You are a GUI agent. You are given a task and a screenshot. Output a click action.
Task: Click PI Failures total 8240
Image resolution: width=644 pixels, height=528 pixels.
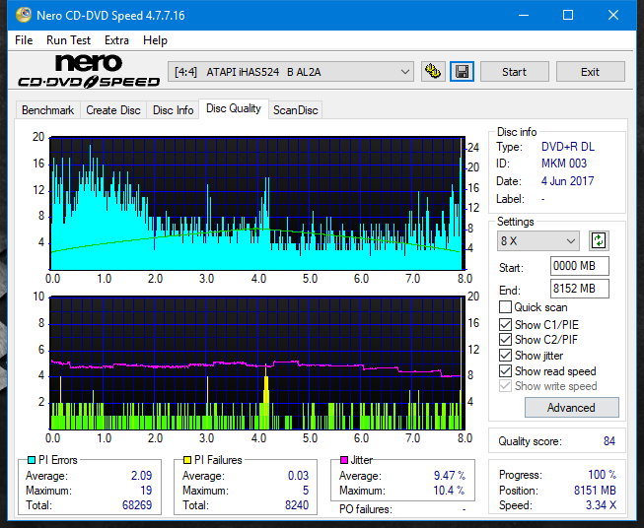click(297, 505)
